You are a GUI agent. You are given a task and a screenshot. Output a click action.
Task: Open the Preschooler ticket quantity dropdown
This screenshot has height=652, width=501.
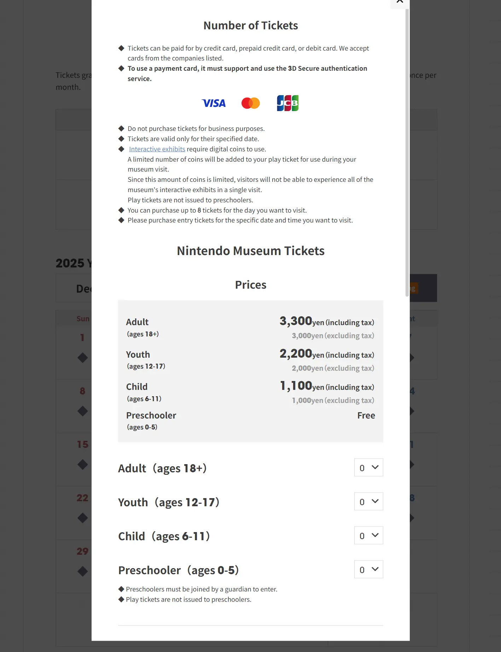coord(368,570)
